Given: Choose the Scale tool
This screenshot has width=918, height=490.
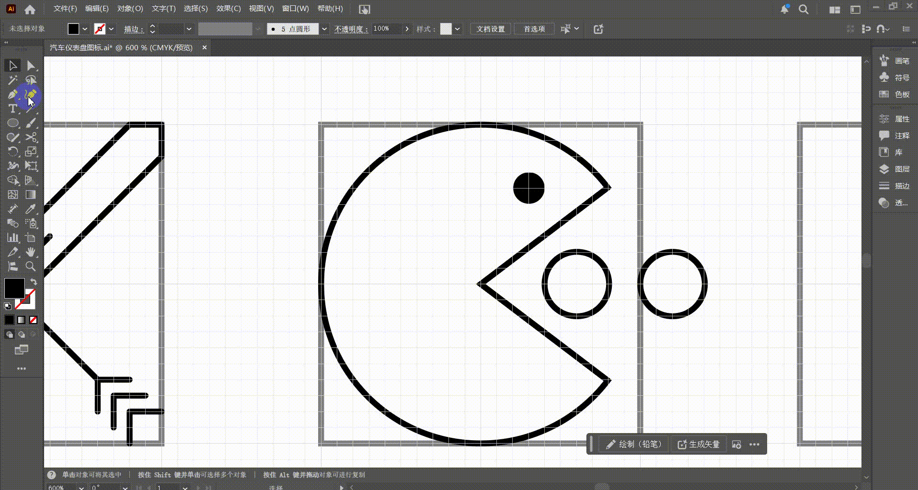Looking at the screenshot, I should [31, 152].
